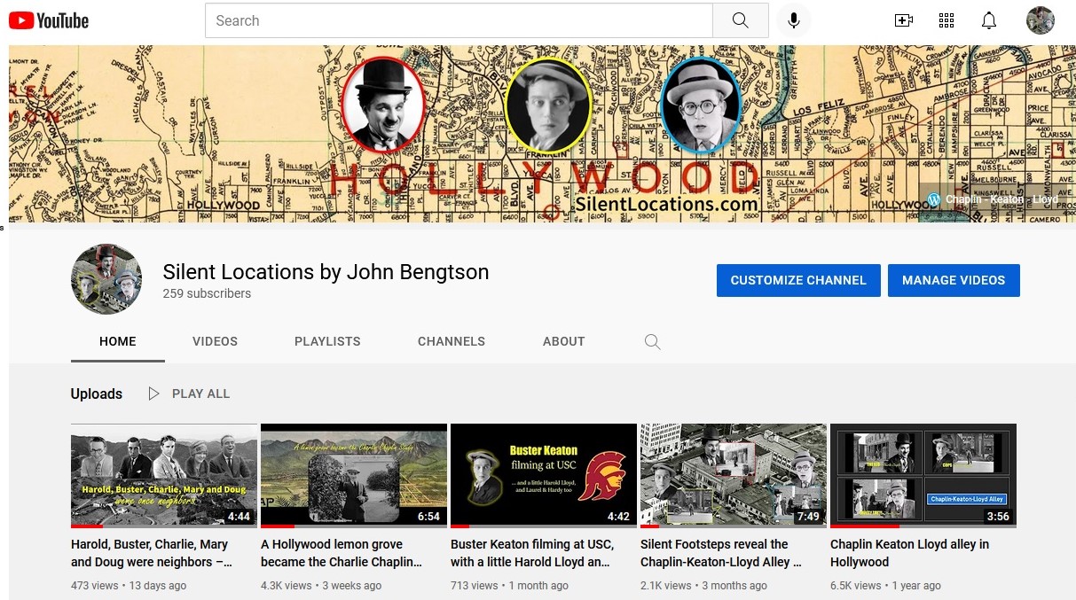Click the channel profile picture
This screenshot has width=1076, height=600.
point(106,279)
